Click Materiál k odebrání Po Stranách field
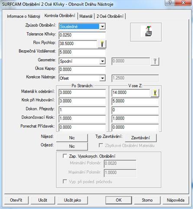This screenshot has width=193, height=209. click(x=82, y=93)
